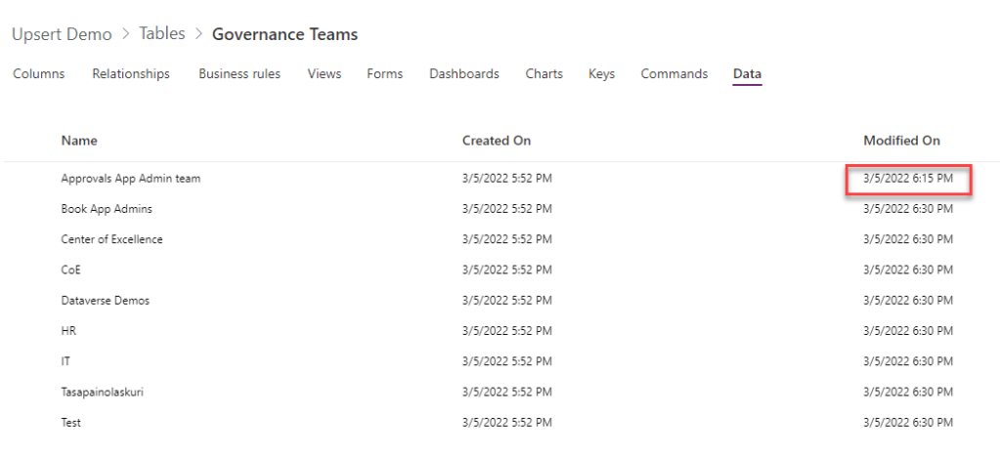Switch to the Relationships tab
This screenshot has width=1000, height=457.
point(131,74)
